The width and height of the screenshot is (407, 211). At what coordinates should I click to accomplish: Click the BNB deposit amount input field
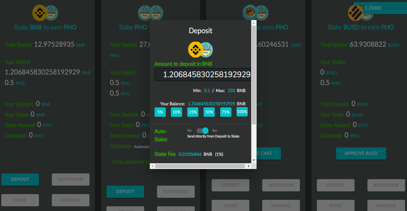pos(203,75)
